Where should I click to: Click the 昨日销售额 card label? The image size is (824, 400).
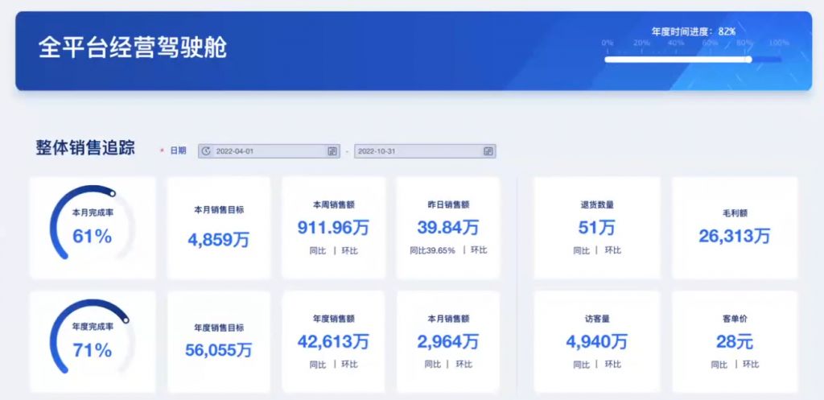pos(447,205)
